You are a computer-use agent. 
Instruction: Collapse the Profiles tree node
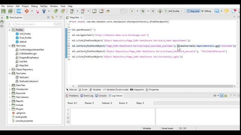[9, 30]
